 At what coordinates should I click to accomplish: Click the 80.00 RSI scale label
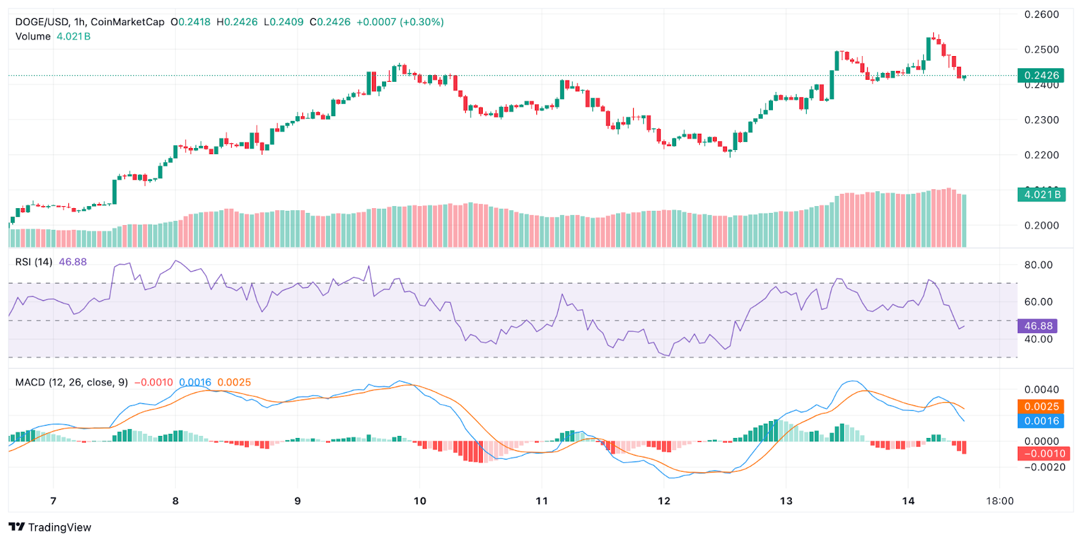point(1038,265)
